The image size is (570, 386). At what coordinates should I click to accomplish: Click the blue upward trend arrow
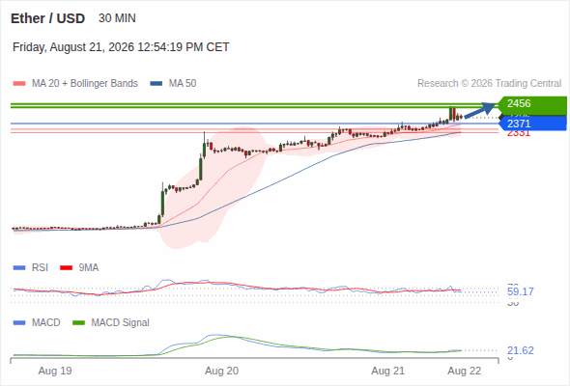(480, 110)
